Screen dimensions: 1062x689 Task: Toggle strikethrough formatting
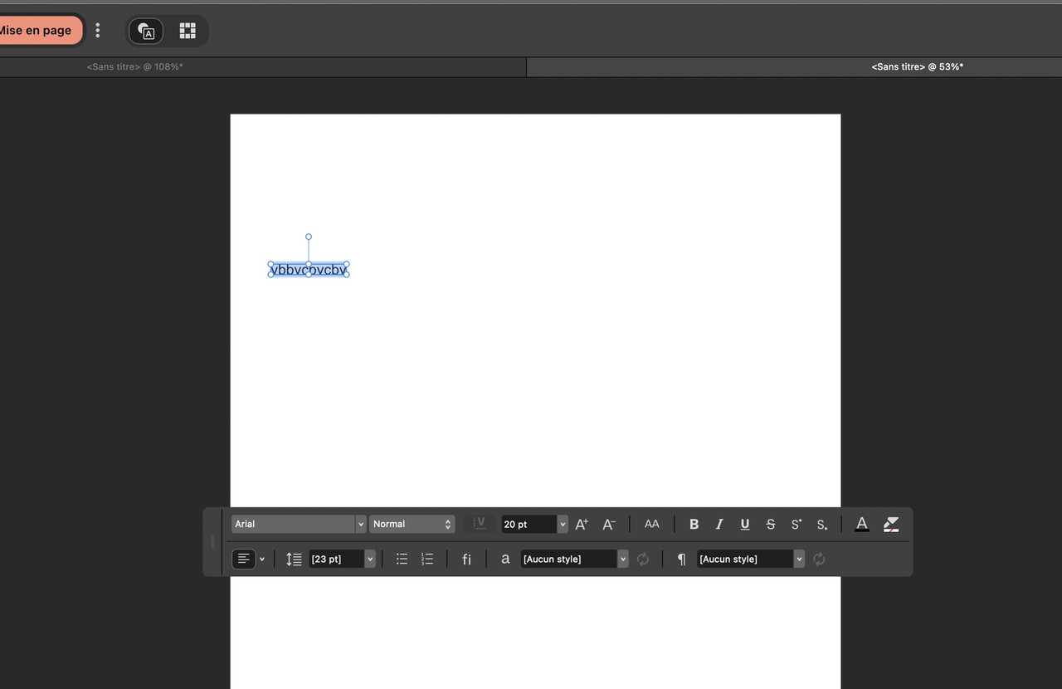(771, 524)
